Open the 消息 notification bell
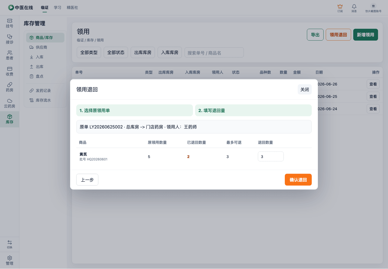 pos(354,8)
